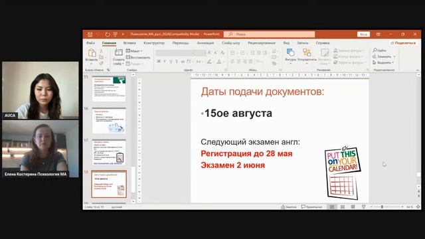The width and height of the screenshot is (425, 239).
Task: Click the numbered list icon
Action: click(x=243, y=53)
